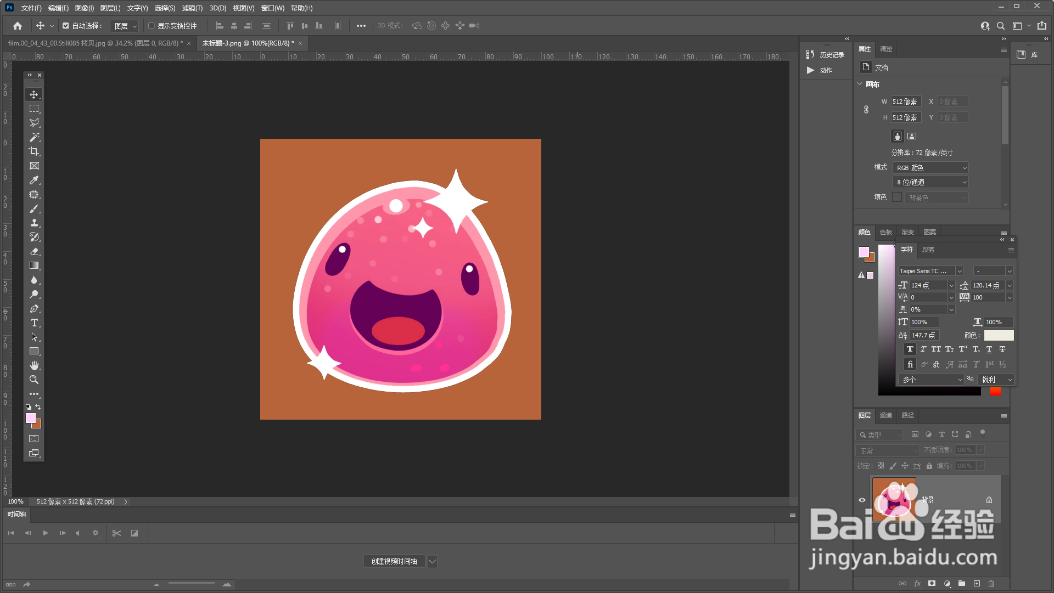Viewport: 1054px width, 593px height.
Task: Open the 滤镜(T) menu
Action: (192, 8)
